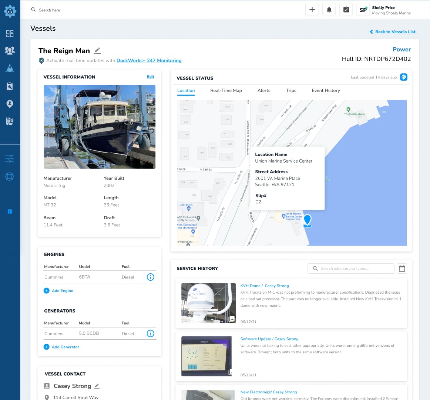This screenshot has height=400, width=430.
Task: Open the work orders clipboard icon in sidebar
Action: [x=10, y=86]
